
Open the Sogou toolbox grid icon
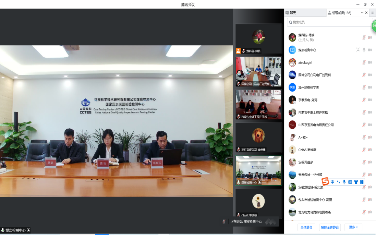(x=362, y=182)
